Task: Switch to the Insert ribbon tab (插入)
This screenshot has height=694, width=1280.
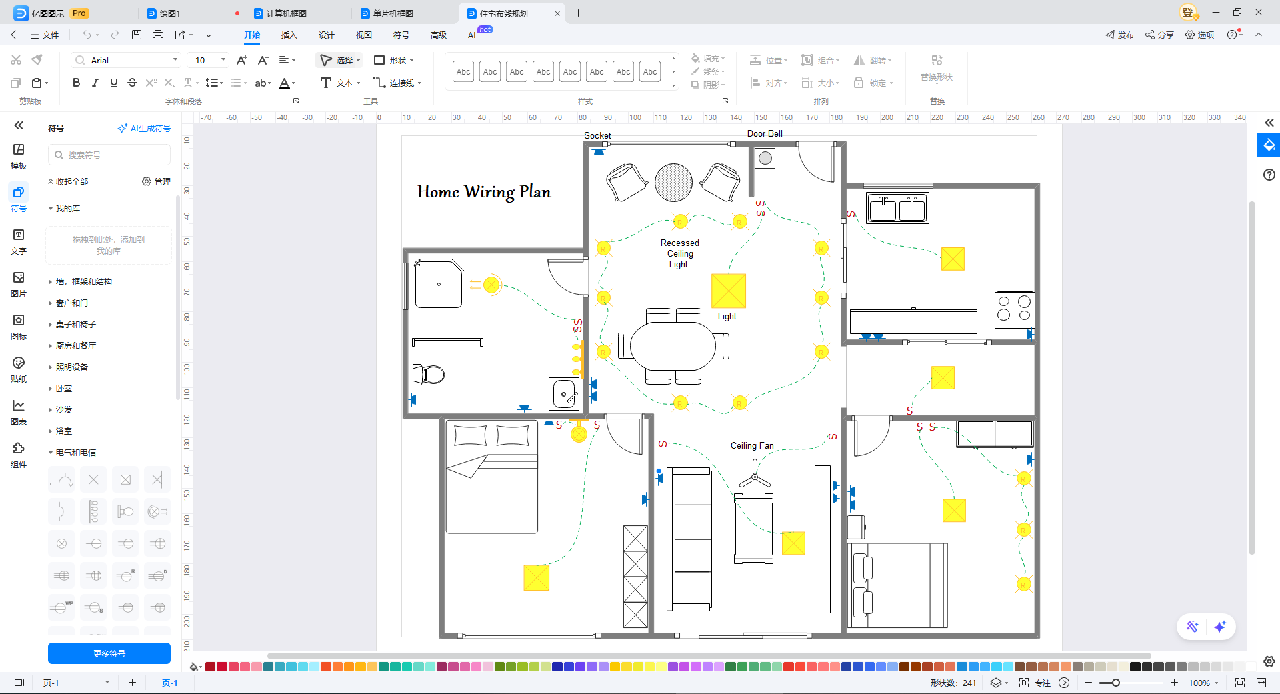Action: [289, 35]
